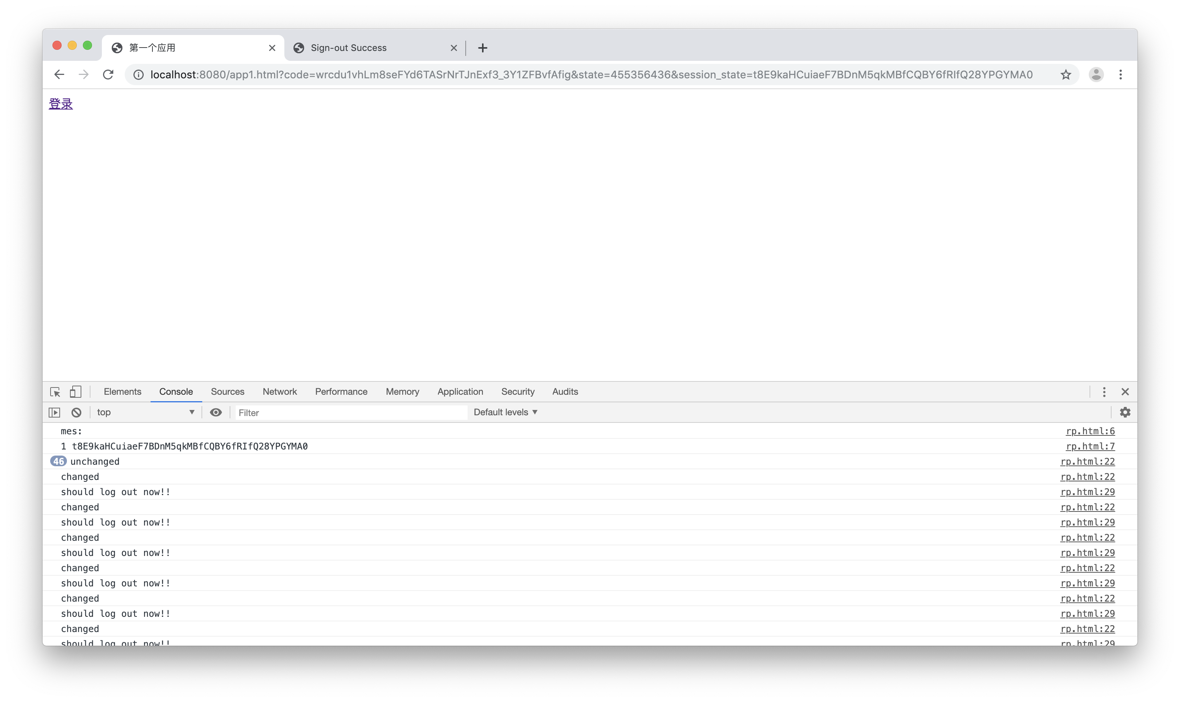Switch to the Sources panel
The height and width of the screenshot is (702, 1180).
coord(227,392)
